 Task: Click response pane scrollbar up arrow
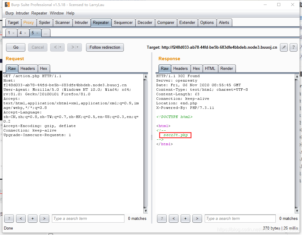[297, 77]
